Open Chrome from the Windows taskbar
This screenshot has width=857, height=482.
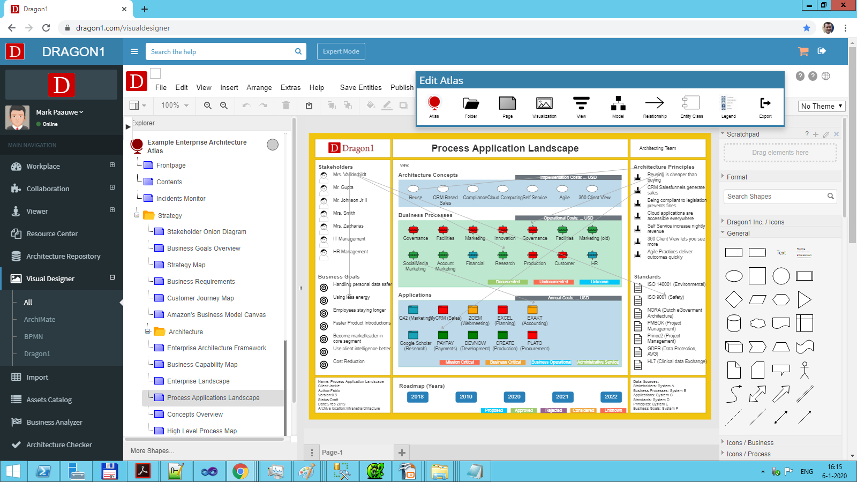tap(240, 471)
